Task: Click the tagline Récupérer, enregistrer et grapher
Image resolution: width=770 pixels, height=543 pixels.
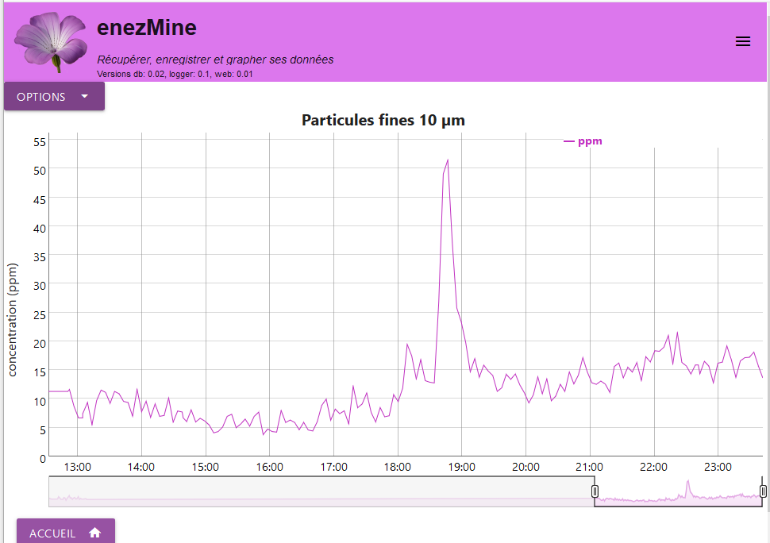Action: pyautogui.click(x=215, y=60)
